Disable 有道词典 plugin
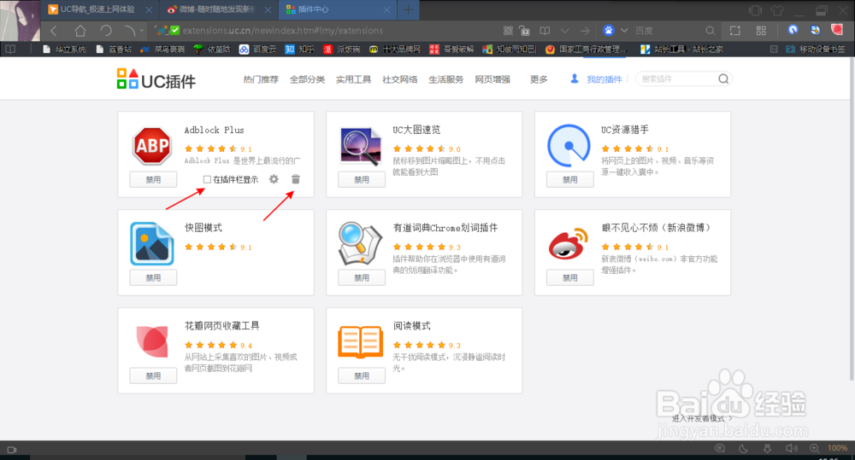This screenshot has height=460, width=855. tap(362, 277)
